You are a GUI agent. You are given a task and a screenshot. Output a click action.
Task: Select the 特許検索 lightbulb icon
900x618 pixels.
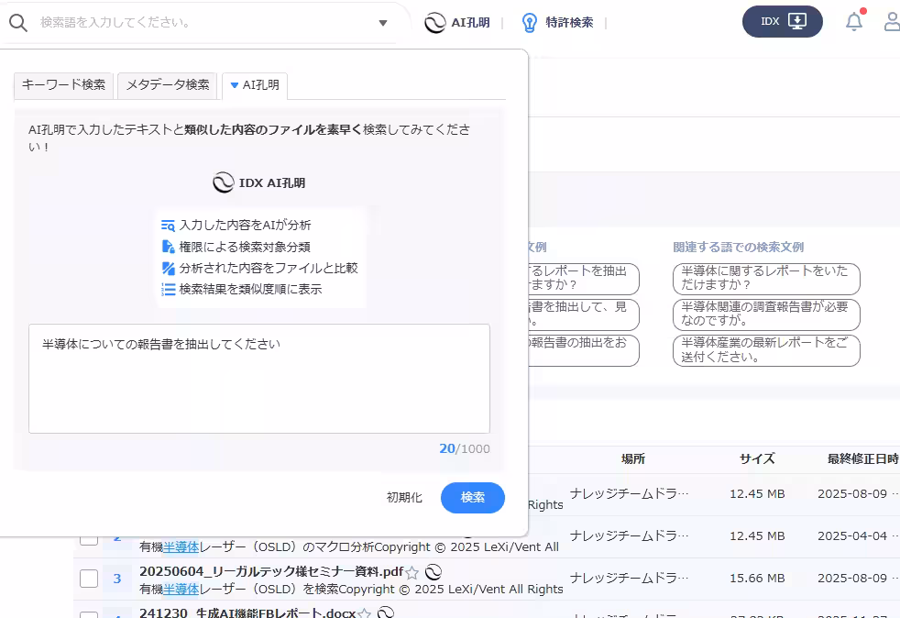530,22
